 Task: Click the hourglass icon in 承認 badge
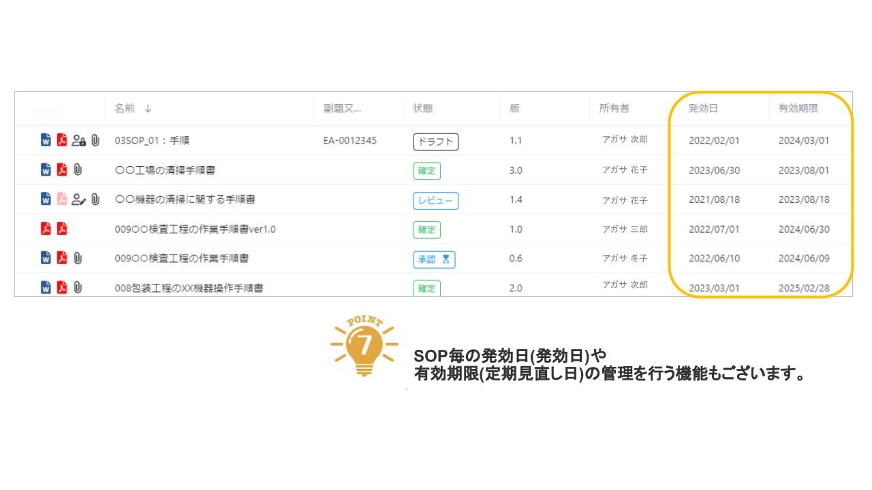pyautogui.click(x=446, y=259)
